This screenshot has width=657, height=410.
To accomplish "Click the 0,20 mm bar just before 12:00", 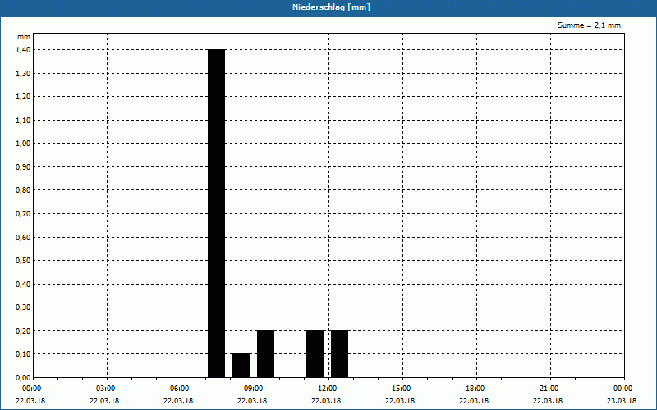I will pos(315,354).
